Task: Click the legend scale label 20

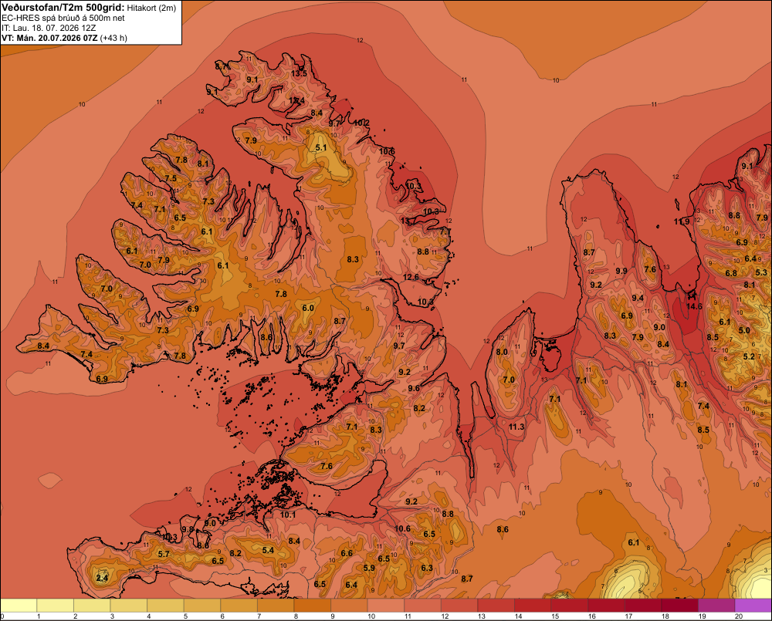Action: point(739,616)
